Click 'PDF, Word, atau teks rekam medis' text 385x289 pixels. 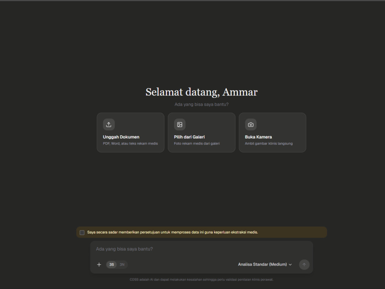131,143
